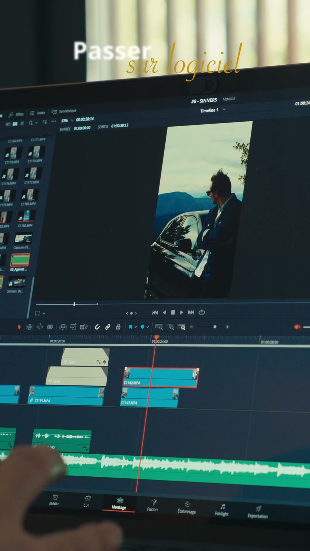The width and height of the screenshot is (310, 551).
Task: Click the Custom Zoom icon
Action: click(x=181, y=327)
